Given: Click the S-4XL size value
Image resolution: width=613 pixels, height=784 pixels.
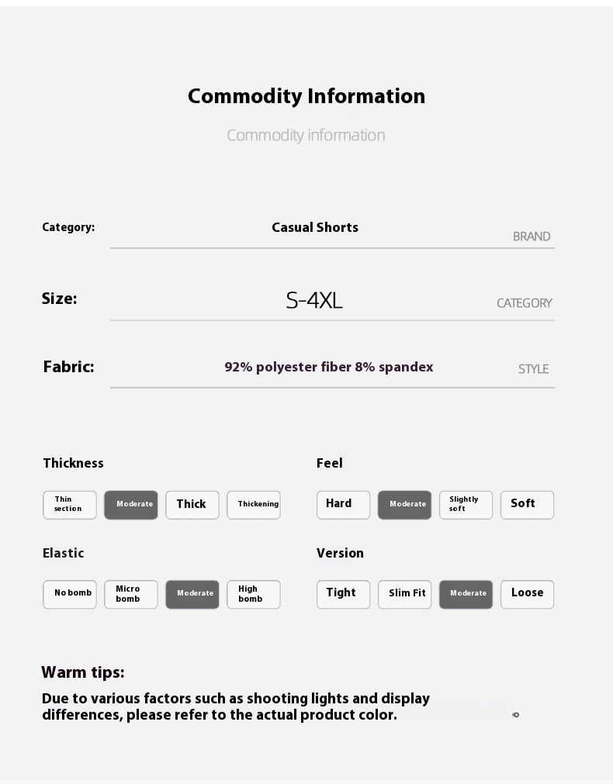Looking at the screenshot, I should (314, 301).
